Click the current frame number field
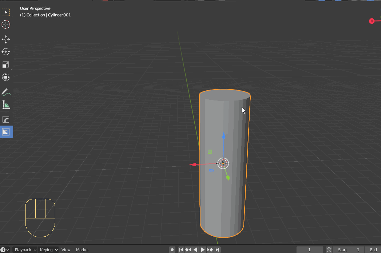381x253 pixels. tap(310, 250)
